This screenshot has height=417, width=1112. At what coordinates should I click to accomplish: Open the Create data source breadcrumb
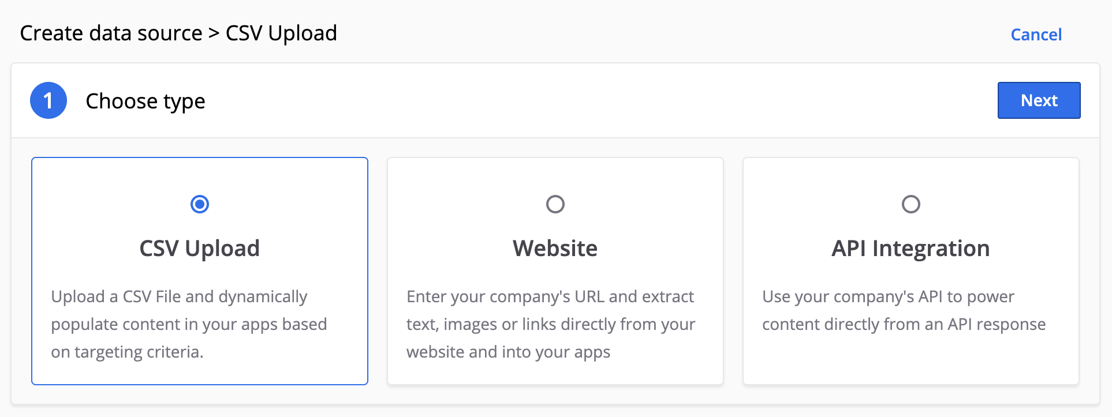tap(112, 33)
